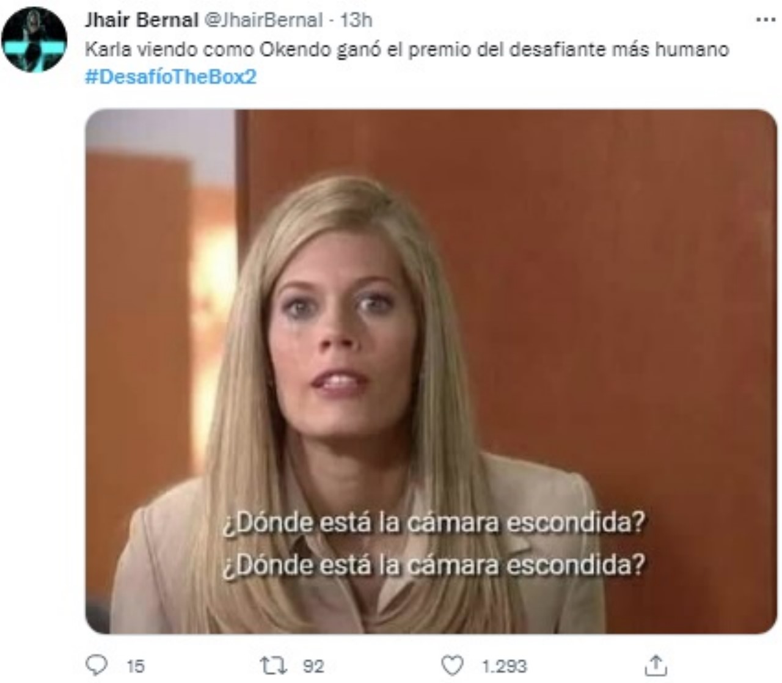Click the Jhair Bernal display name
The width and height of the screenshot is (782, 683).
click(x=141, y=20)
